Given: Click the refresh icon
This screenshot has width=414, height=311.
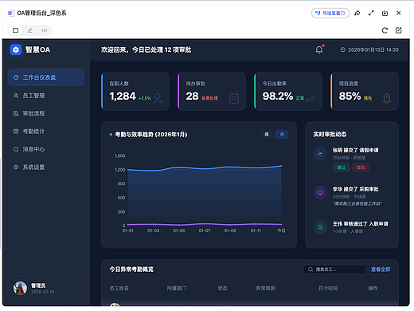Looking at the screenshot, I should tap(385, 30).
